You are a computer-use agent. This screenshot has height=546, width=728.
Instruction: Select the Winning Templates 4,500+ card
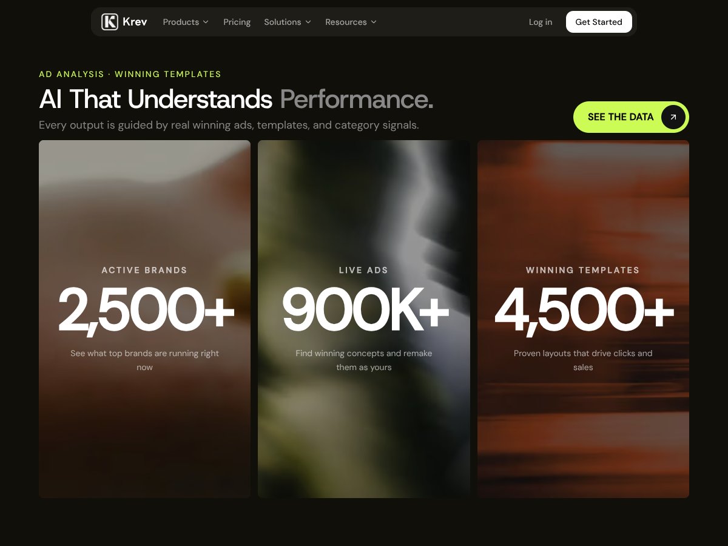click(583, 319)
